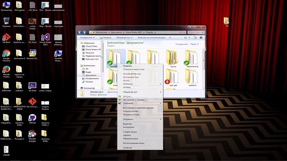Image resolution: width=287 pixels, height=161 pixels.
Task: Select the 2dShooter desktop folder
Action: [6, 87]
